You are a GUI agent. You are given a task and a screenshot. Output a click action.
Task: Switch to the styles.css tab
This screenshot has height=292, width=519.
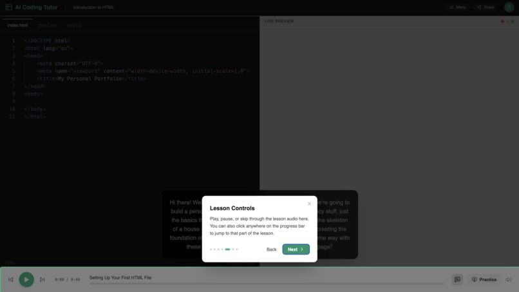47,25
